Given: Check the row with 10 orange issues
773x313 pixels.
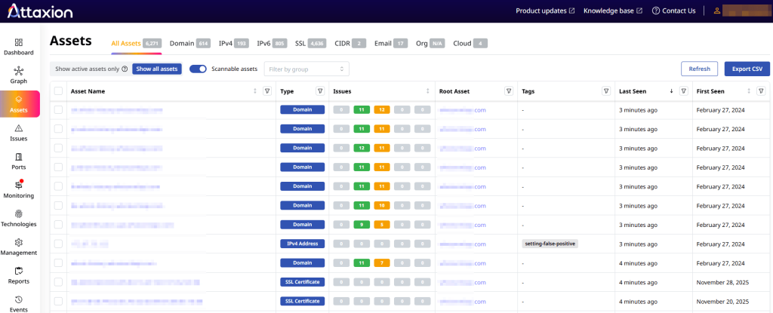Looking at the screenshot, I should 59,206.
